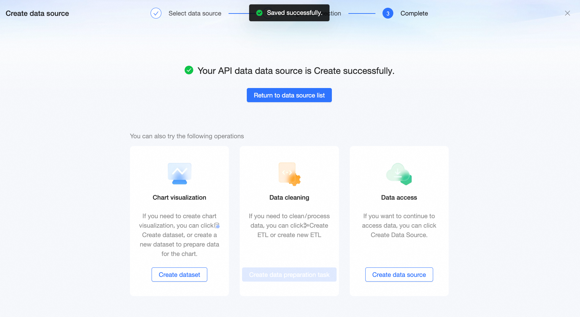Screen dimensions: 580x317
Task: Return to data source list
Action: 289,95
